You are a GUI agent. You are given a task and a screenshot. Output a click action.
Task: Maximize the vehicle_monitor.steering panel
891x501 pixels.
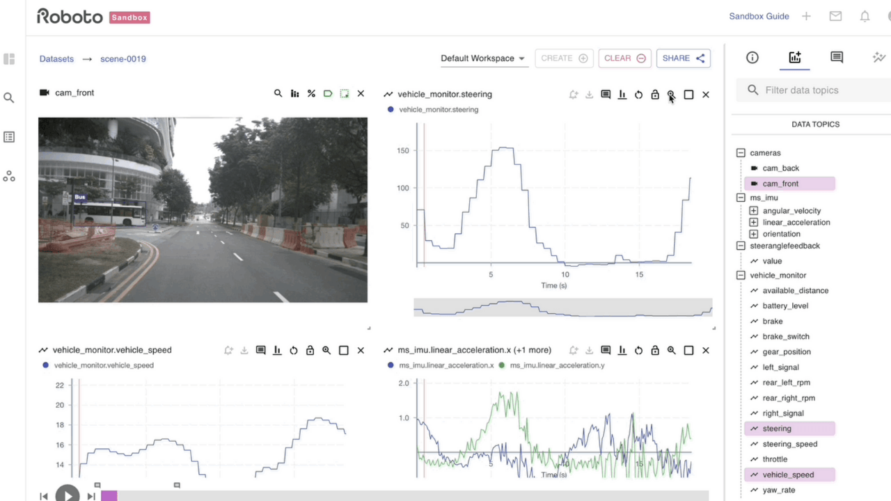click(x=688, y=95)
